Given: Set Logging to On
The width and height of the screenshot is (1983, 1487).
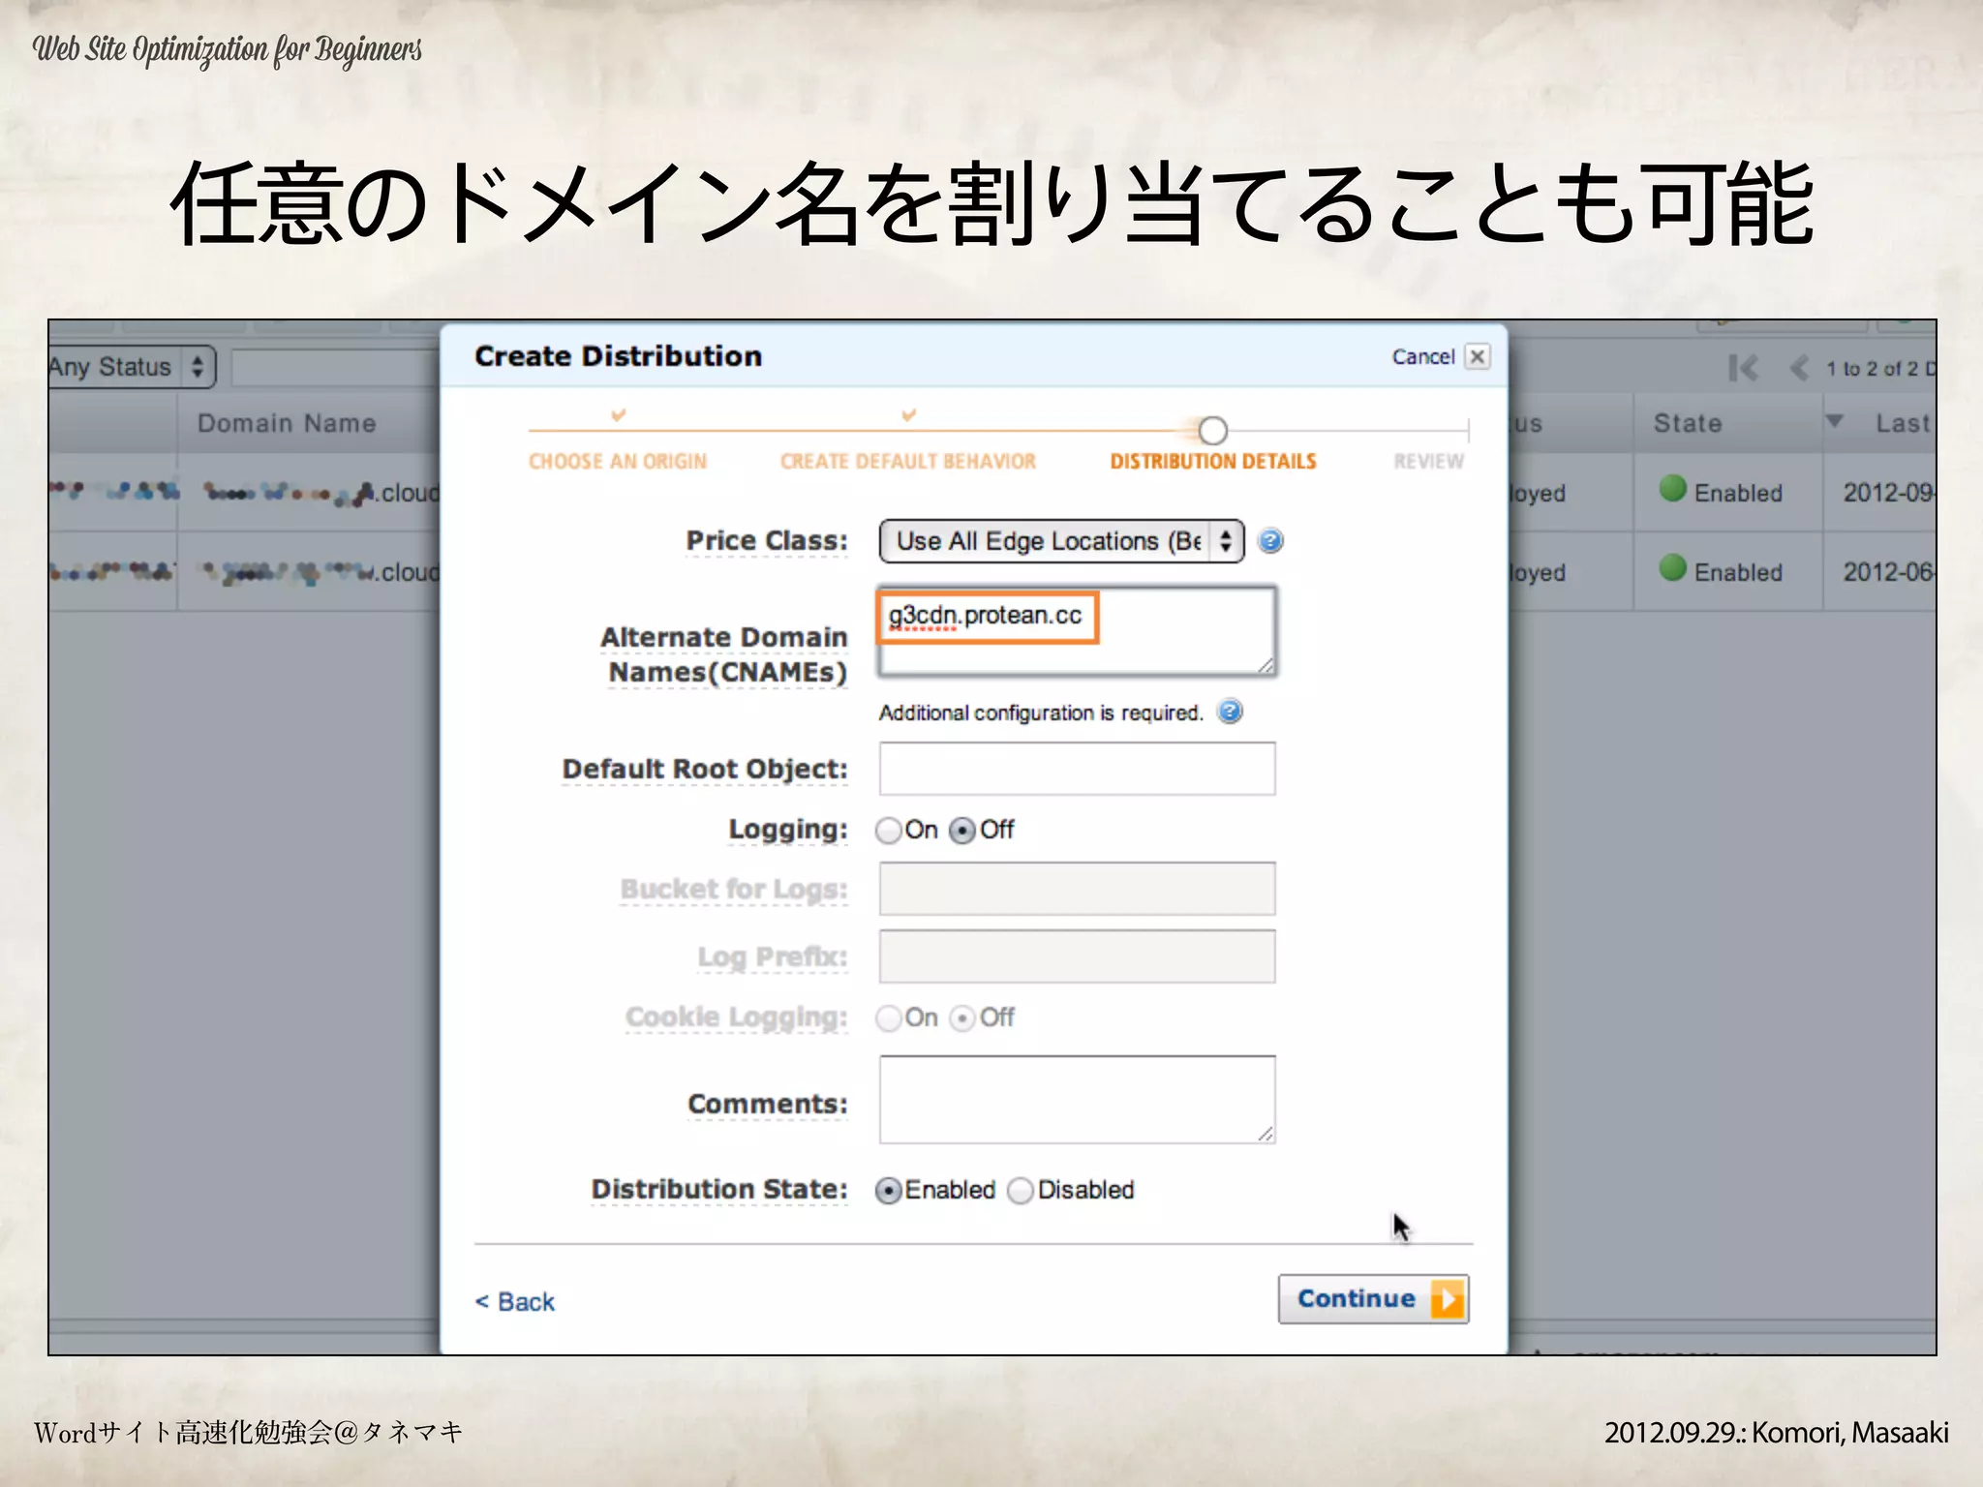Looking at the screenshot, I should click(x=888, y=831).
